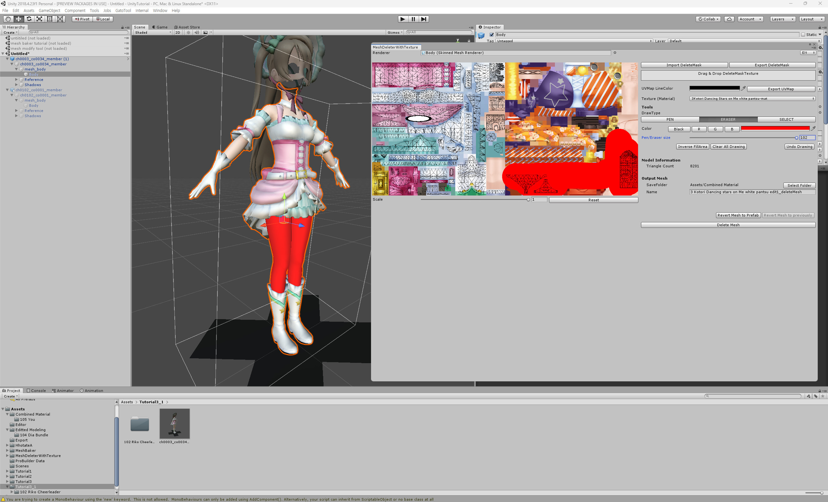This screenshot has width=828, height=502.
Task: Select the Rotate tool
Action: [29, 19]
